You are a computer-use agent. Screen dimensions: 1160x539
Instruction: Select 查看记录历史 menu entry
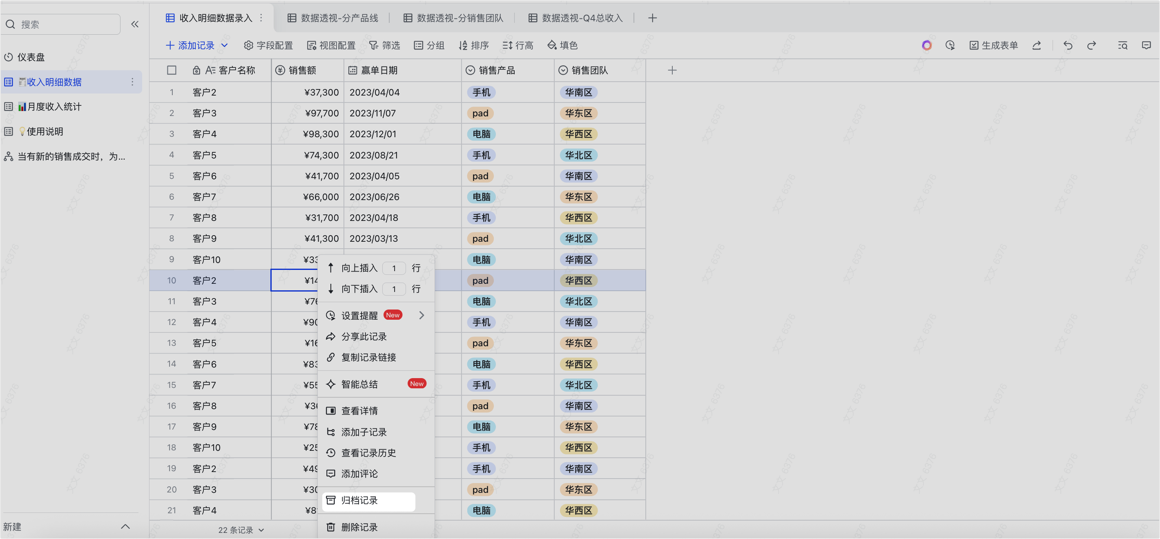376,453
